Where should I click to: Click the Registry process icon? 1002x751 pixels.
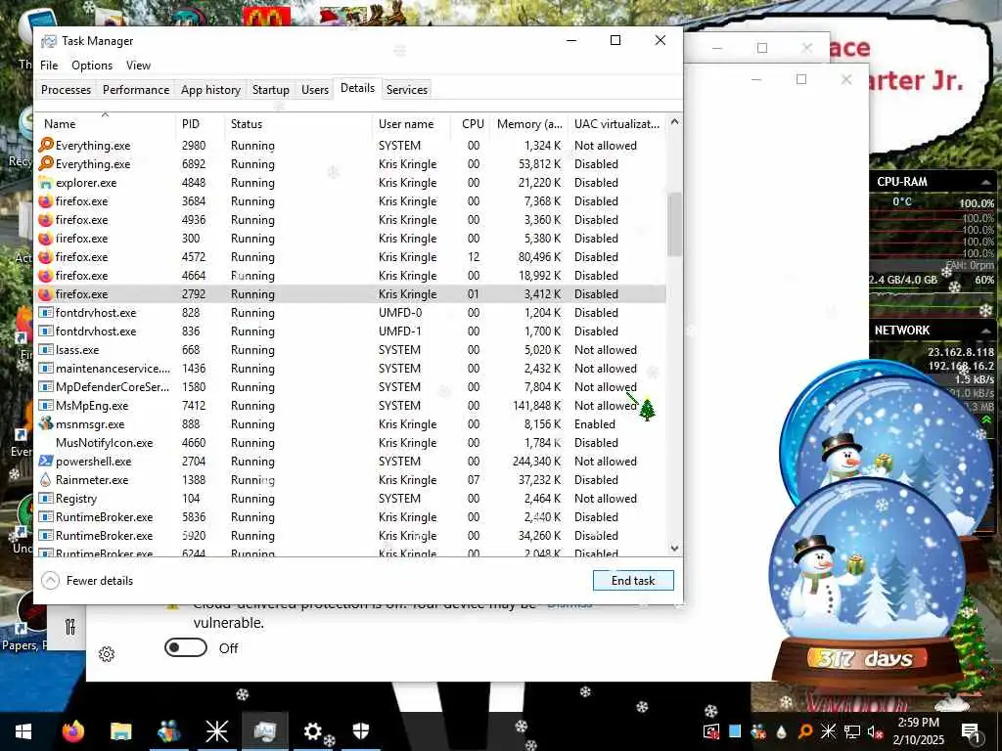[45, 498]
